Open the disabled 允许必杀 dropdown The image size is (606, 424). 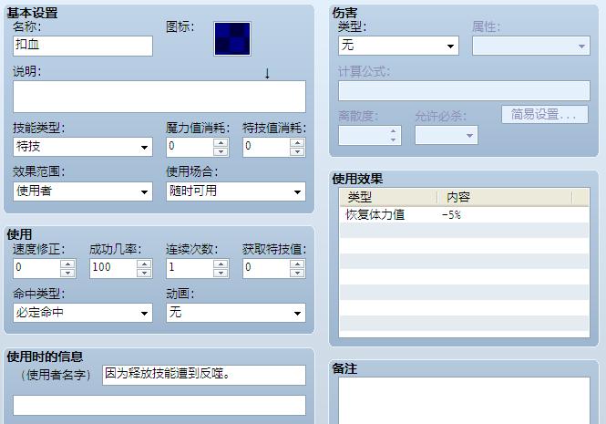coord(447,135)
